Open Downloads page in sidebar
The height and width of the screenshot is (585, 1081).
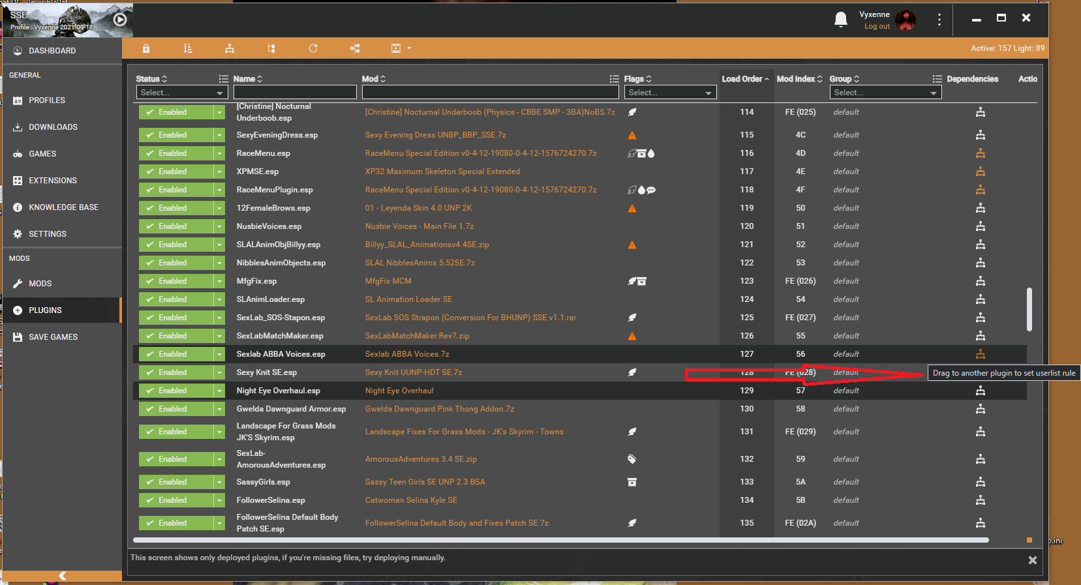pyautogui.click(x=62, y=127)
